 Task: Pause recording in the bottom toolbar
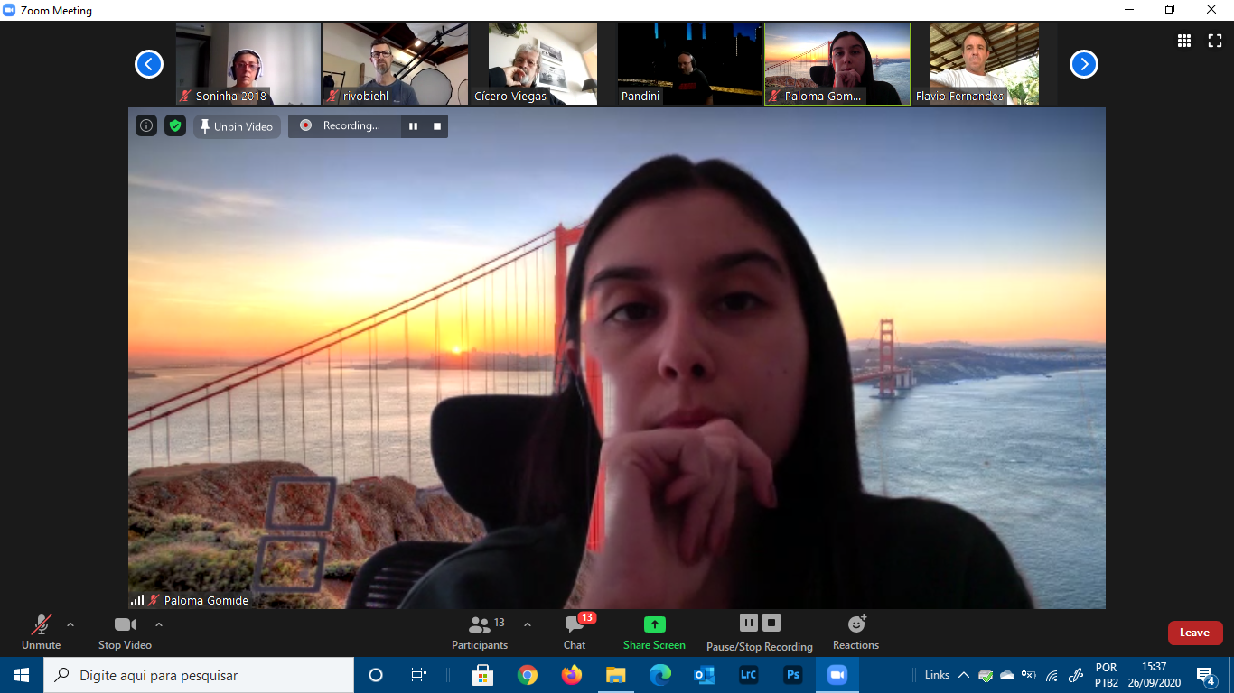click(749, 623)
